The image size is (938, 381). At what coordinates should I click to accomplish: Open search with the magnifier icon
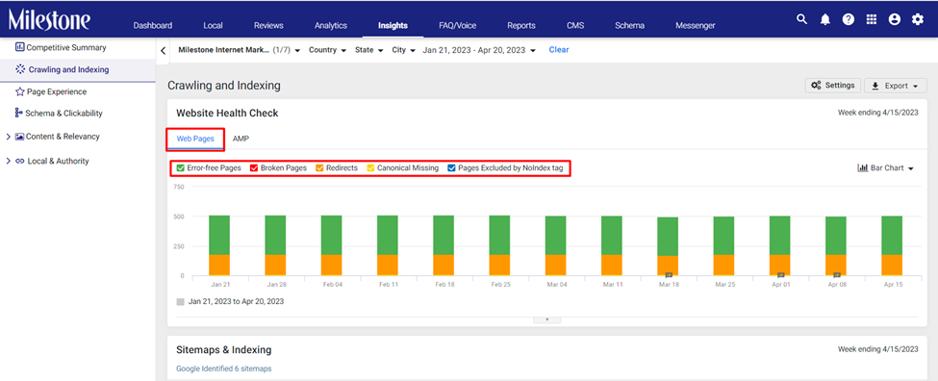[801, 19]
